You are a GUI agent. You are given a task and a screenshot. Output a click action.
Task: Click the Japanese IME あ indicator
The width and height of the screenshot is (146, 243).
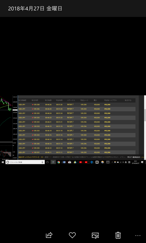tap(126, 162)
